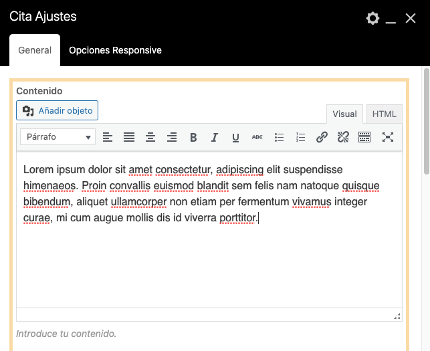
Task: Insert or edit a link
Action: pyautogui.click(x=322, y=137)
